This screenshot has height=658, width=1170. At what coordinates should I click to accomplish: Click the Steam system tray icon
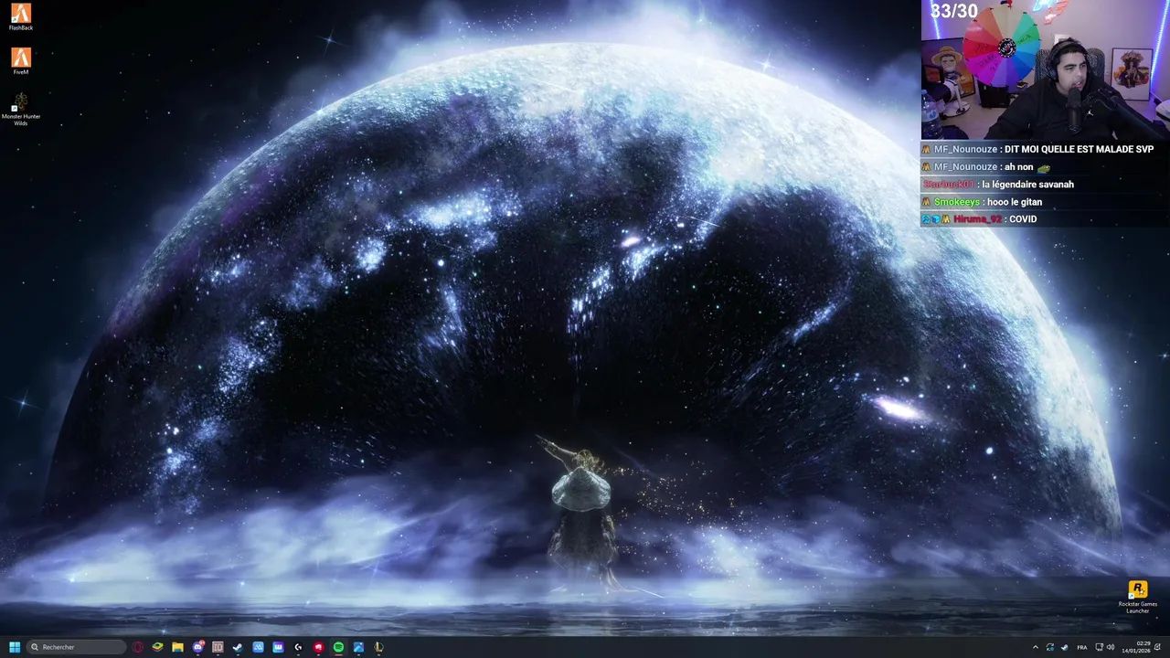tap(1064, 647)
